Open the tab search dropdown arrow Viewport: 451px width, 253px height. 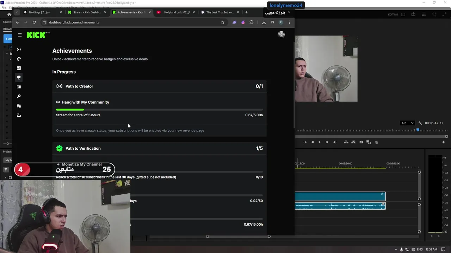click(17, 12)
